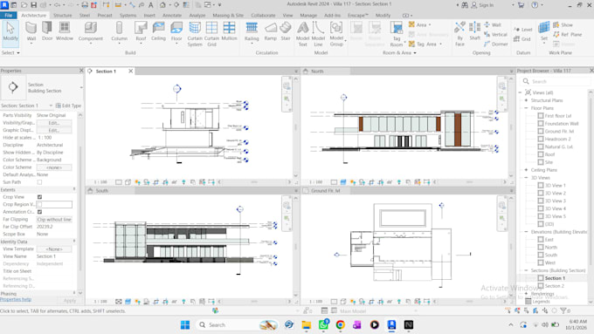
Task: Open File Explorer from taskbar
Action: click(x=306, y=324)
